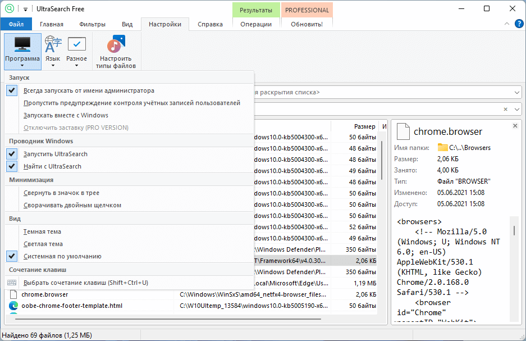The width and height of the screenshot is (526, 341).
Task: Collapse the ribbon with chevron
Action: tap(507, 24)
